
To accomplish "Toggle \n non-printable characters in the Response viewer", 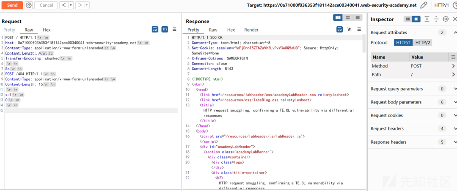I will (349, 29).
